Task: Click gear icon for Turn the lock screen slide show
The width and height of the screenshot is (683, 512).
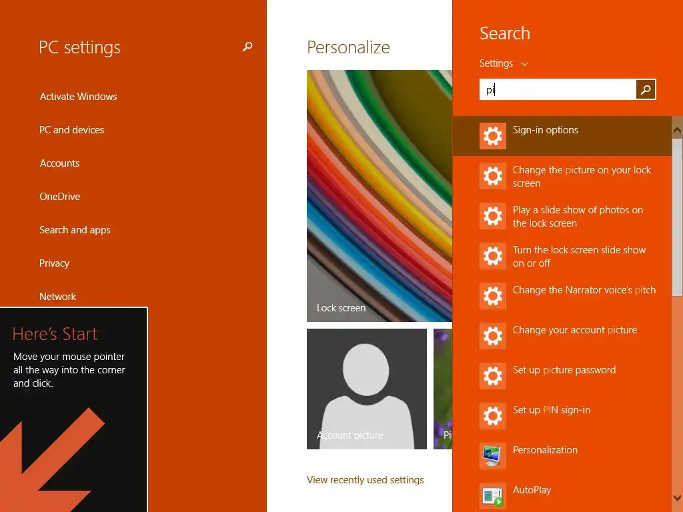Action: coord(493,256)
